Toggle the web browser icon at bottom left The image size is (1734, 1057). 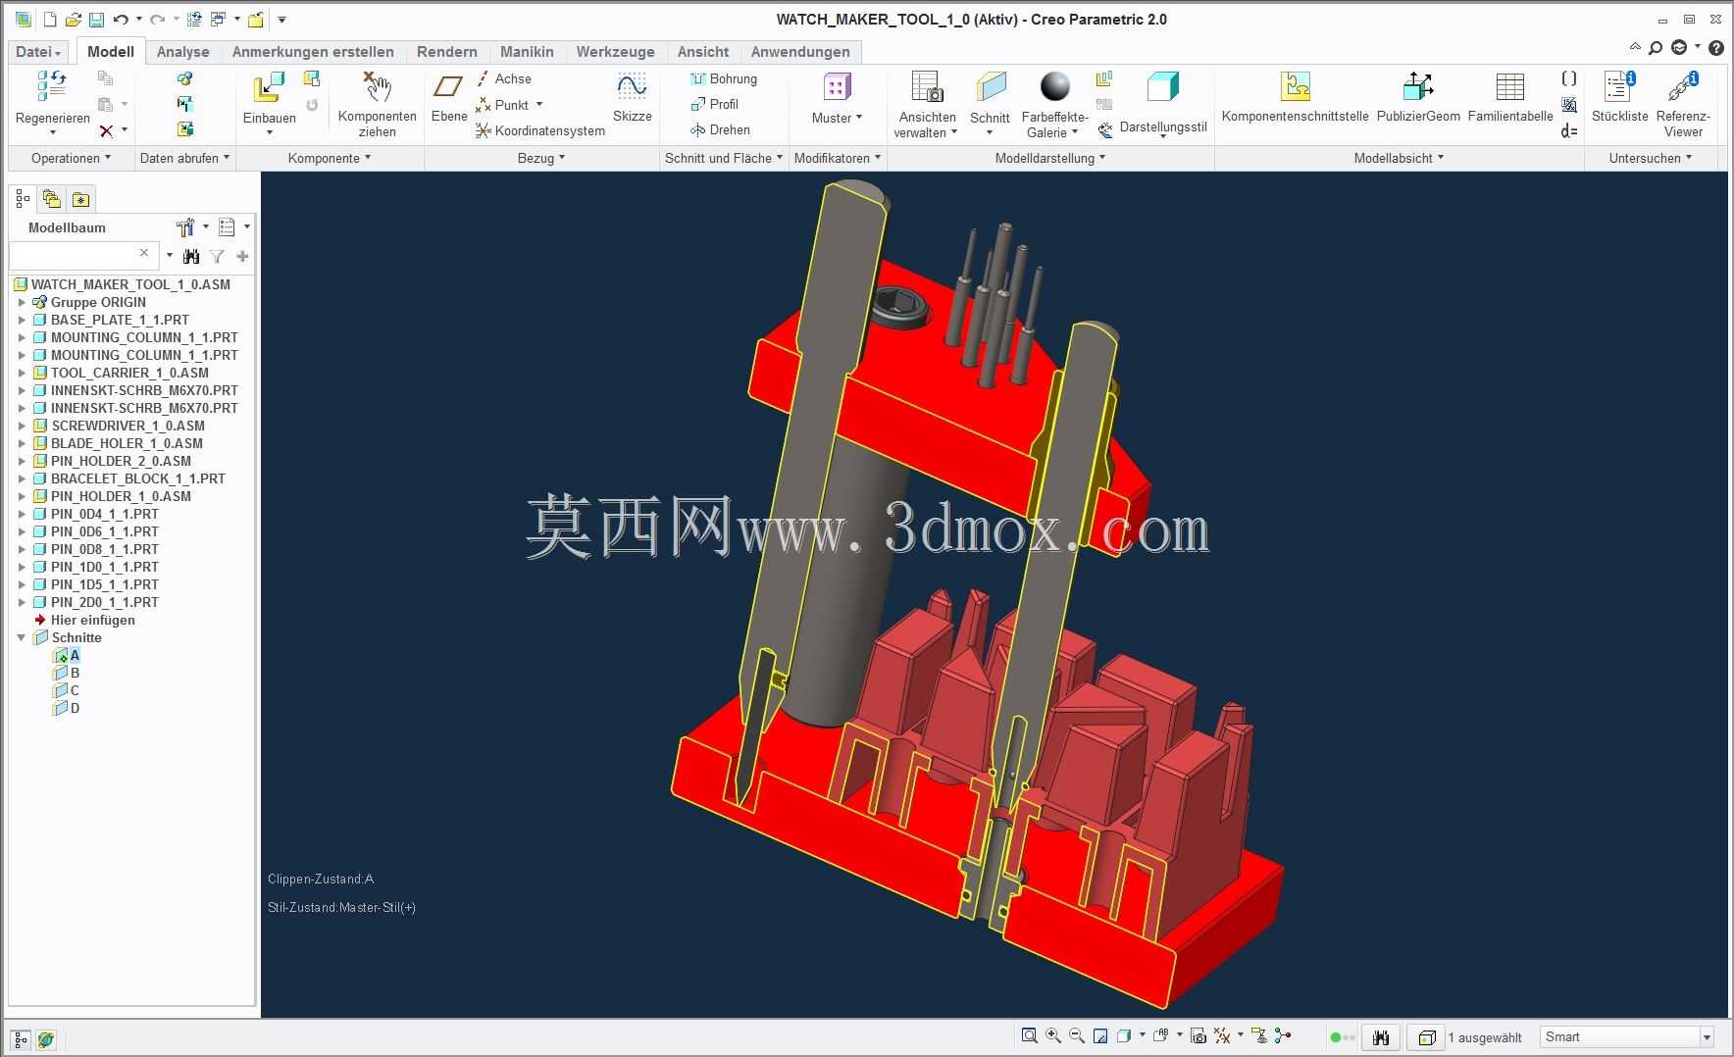[x=45, y=1039]
